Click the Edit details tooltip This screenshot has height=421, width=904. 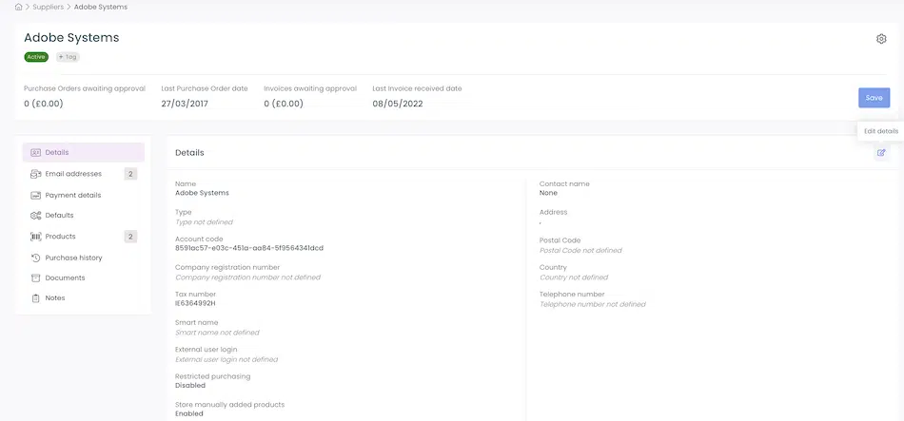tap(881, 131)
